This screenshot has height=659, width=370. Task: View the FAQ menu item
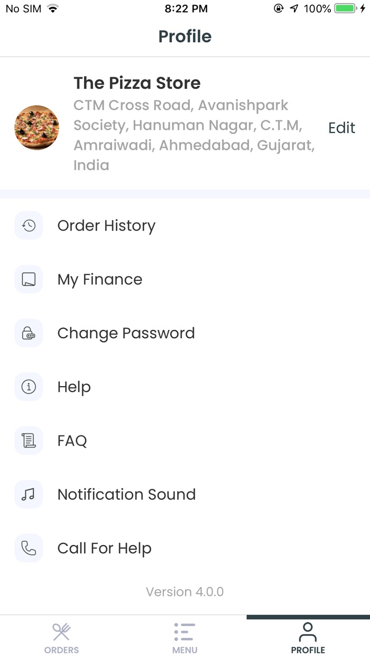pyautogui.click(x=72, y=441)
